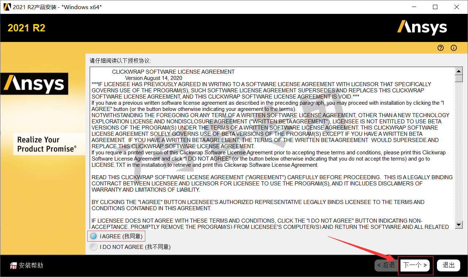Open the PDF install help icon
468x277 pixels.
pos(14,266)
